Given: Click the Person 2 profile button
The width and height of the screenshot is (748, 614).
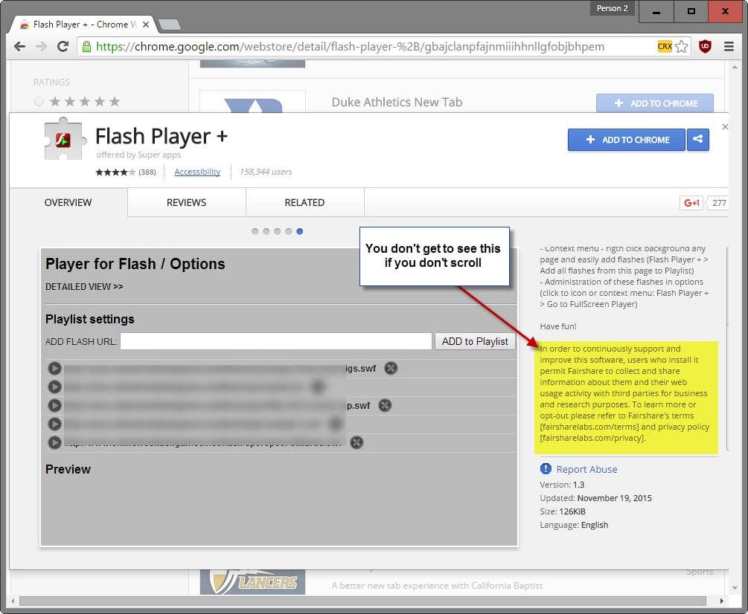Looking at the screenshot, I should 612,8.
